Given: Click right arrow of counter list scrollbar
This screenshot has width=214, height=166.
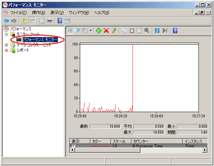Looking at the screenshot, I should [x=205, y=150].
